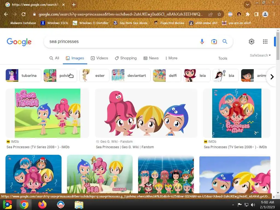Open the Geo G. Wiki Fandom image

(146, 113)
